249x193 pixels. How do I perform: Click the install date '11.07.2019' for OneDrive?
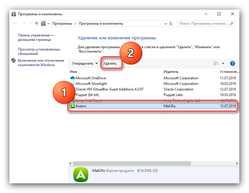pos(228,78)
